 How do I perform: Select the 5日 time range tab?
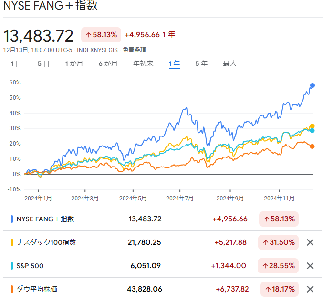[x=43, y=63]
